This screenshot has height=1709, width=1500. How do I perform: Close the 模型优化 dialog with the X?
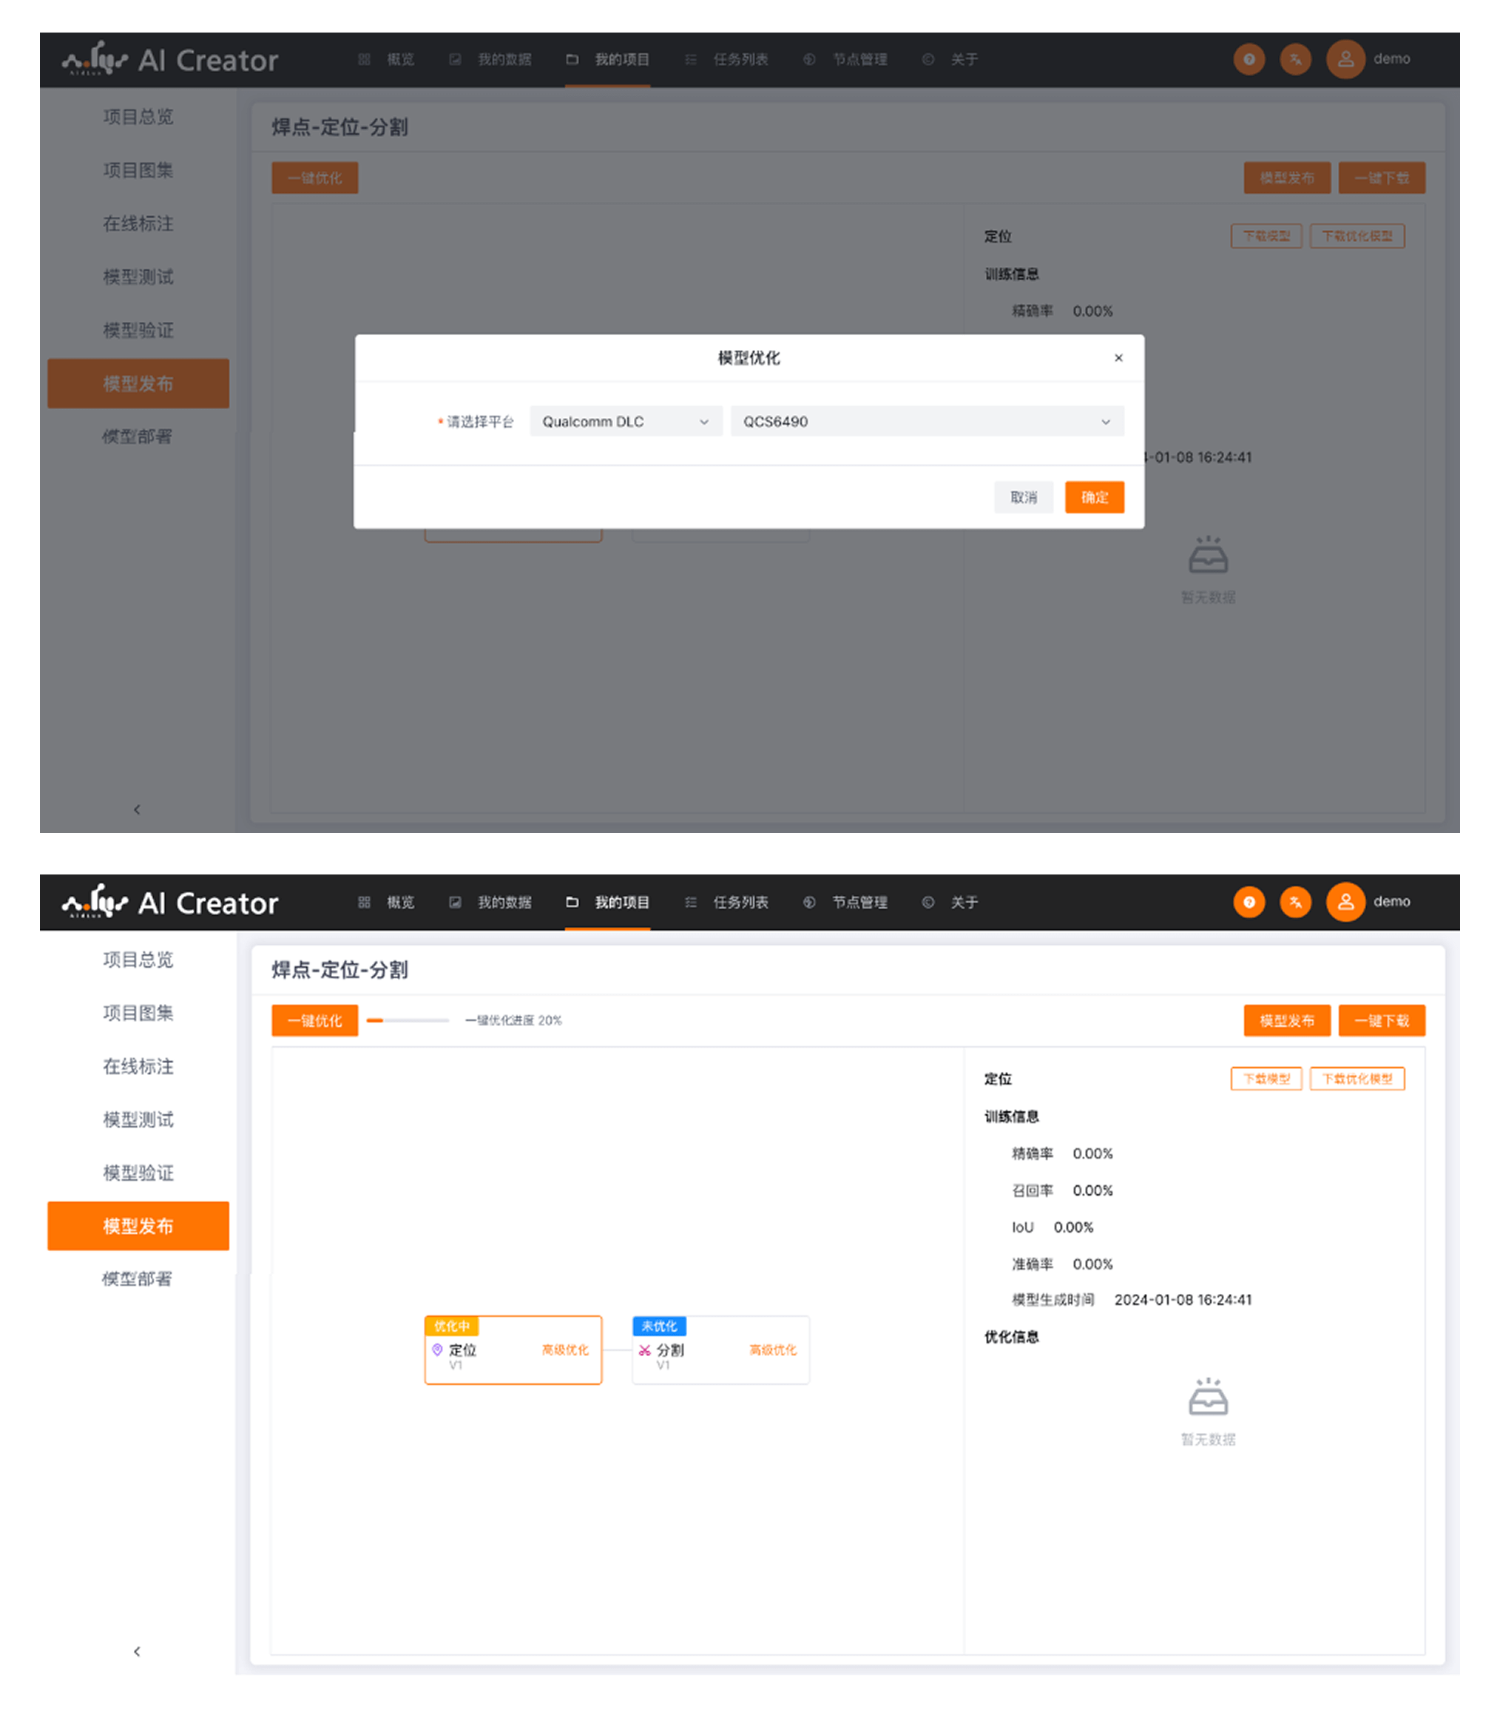tap(1118, 358)
